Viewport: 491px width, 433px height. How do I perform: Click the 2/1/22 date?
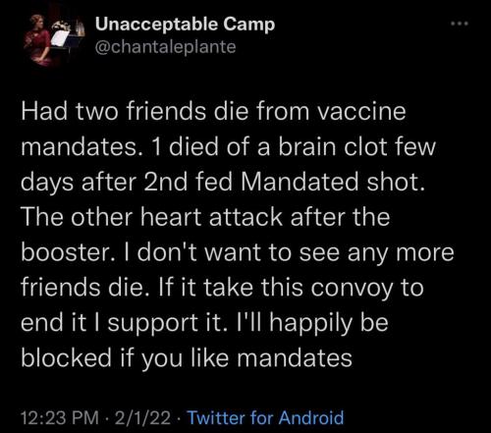(x=142, y=418)
